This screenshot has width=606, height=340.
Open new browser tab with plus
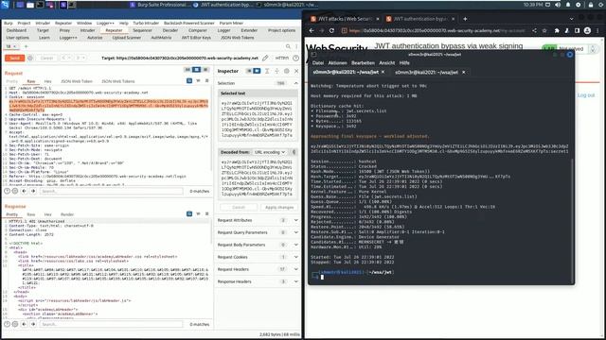click(x=465, y=19)
